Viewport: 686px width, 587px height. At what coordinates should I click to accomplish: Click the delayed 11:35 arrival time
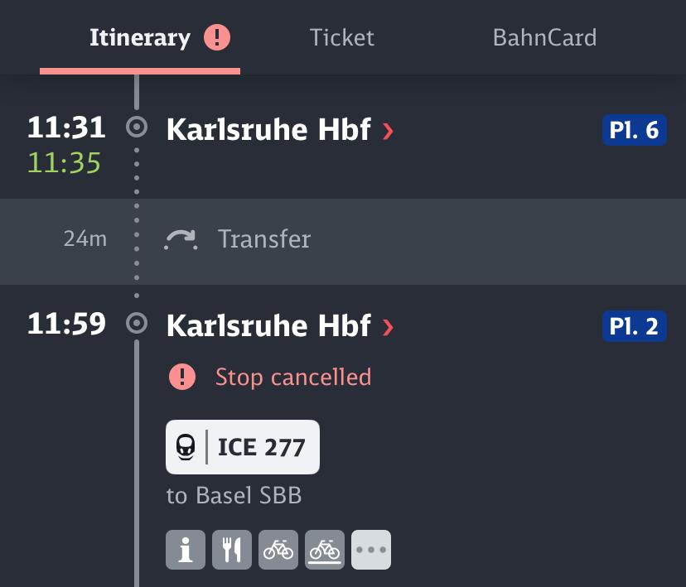tap(65, 162)
